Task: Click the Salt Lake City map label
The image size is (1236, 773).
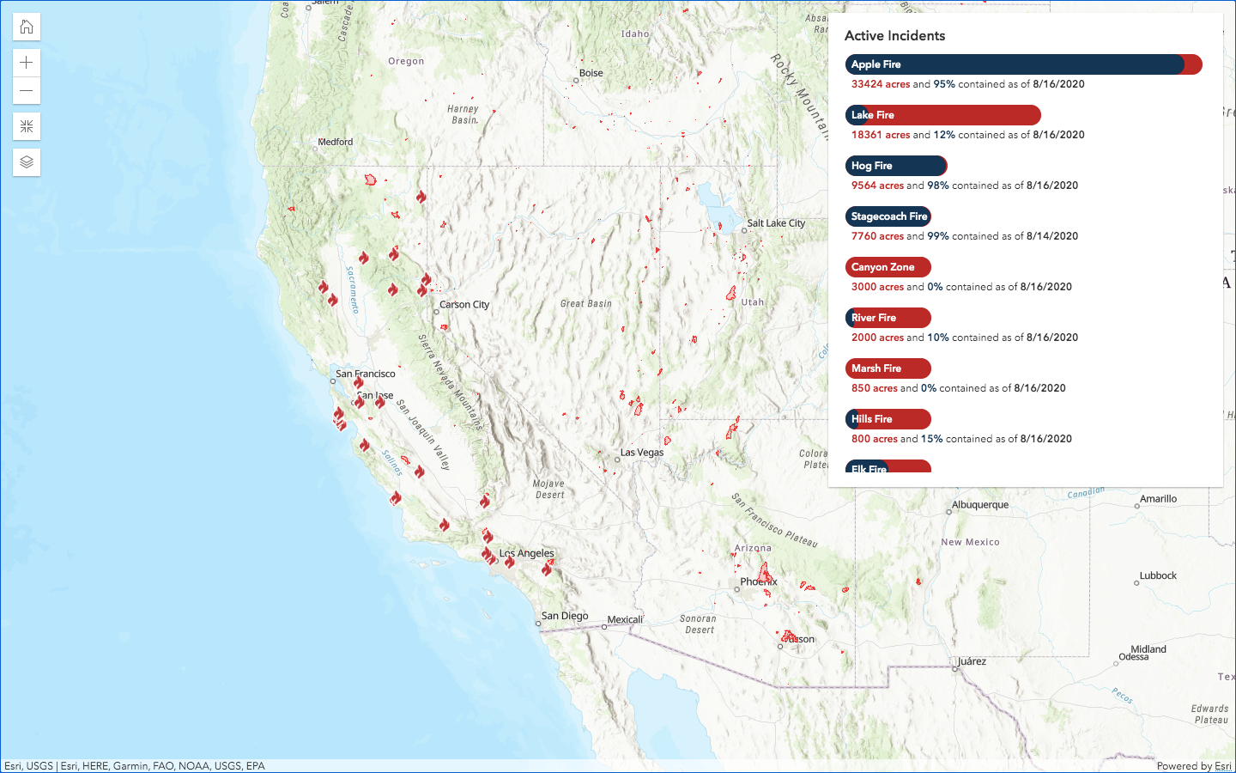Action: [776, 223]
